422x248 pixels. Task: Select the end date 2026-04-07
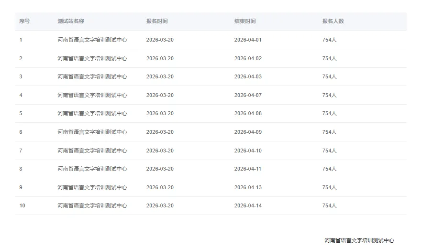pos(248,95)
